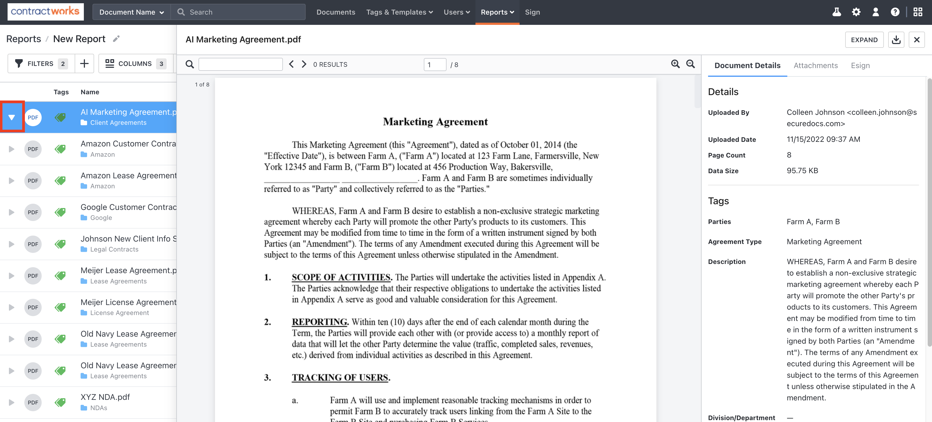Viewport: 932px width, 422px height.
Task: Click the page number input box
Action: (435, 65)
